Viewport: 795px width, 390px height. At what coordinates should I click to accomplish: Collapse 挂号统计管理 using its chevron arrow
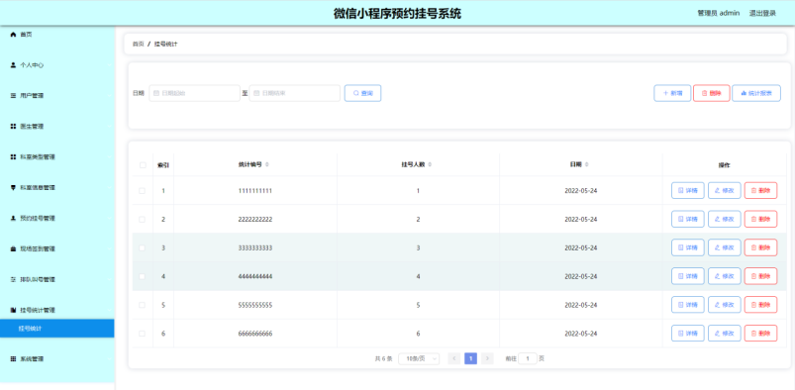click(109, 310)
